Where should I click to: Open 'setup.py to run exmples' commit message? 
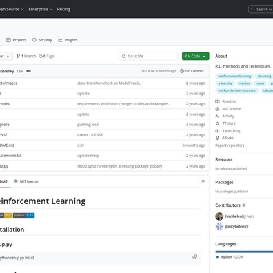point(120,166)
